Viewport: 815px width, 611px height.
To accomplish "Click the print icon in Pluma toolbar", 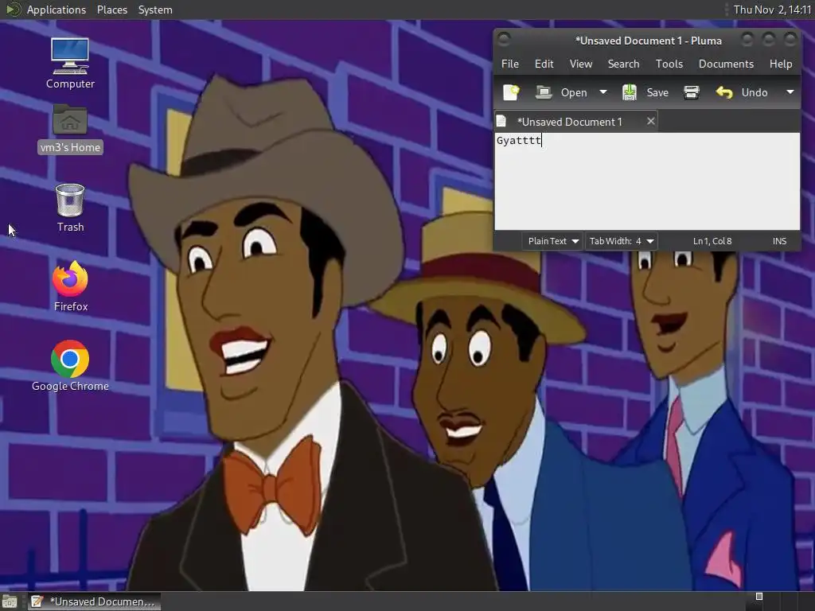I will (x=692, y=92).
